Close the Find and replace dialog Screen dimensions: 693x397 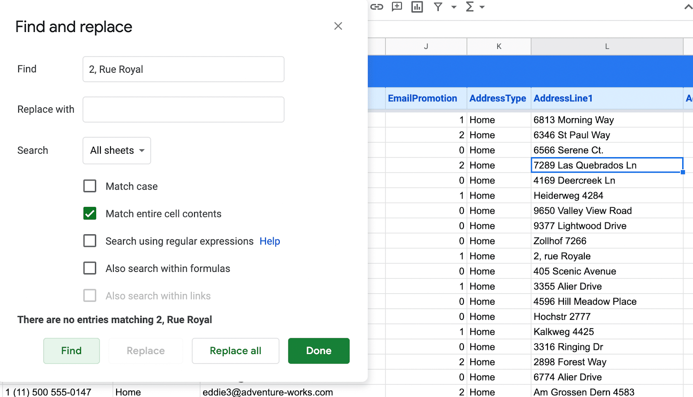tap(338, 26)
